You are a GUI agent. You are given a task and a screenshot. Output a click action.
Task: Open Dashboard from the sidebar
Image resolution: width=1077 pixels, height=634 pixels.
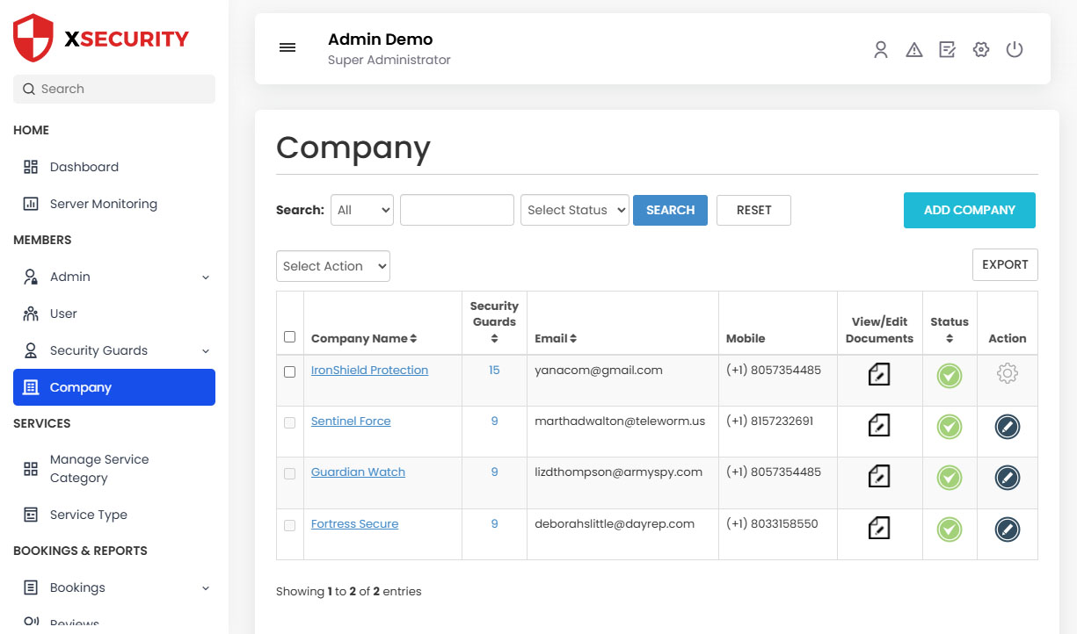tap(84, 167)
